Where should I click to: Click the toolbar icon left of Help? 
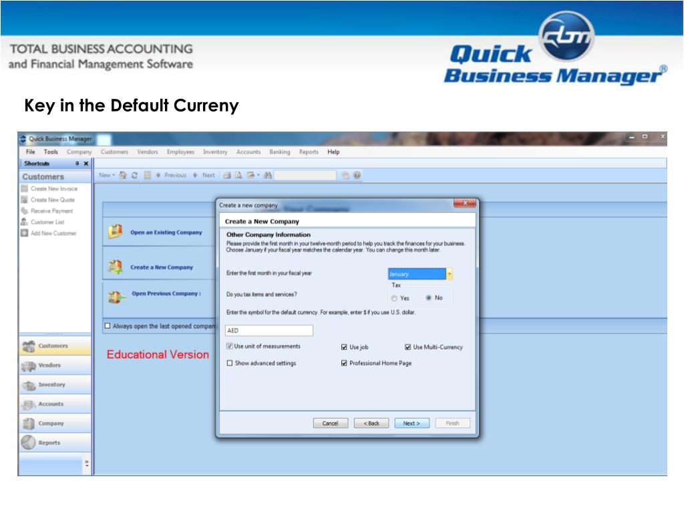point(345,176)
